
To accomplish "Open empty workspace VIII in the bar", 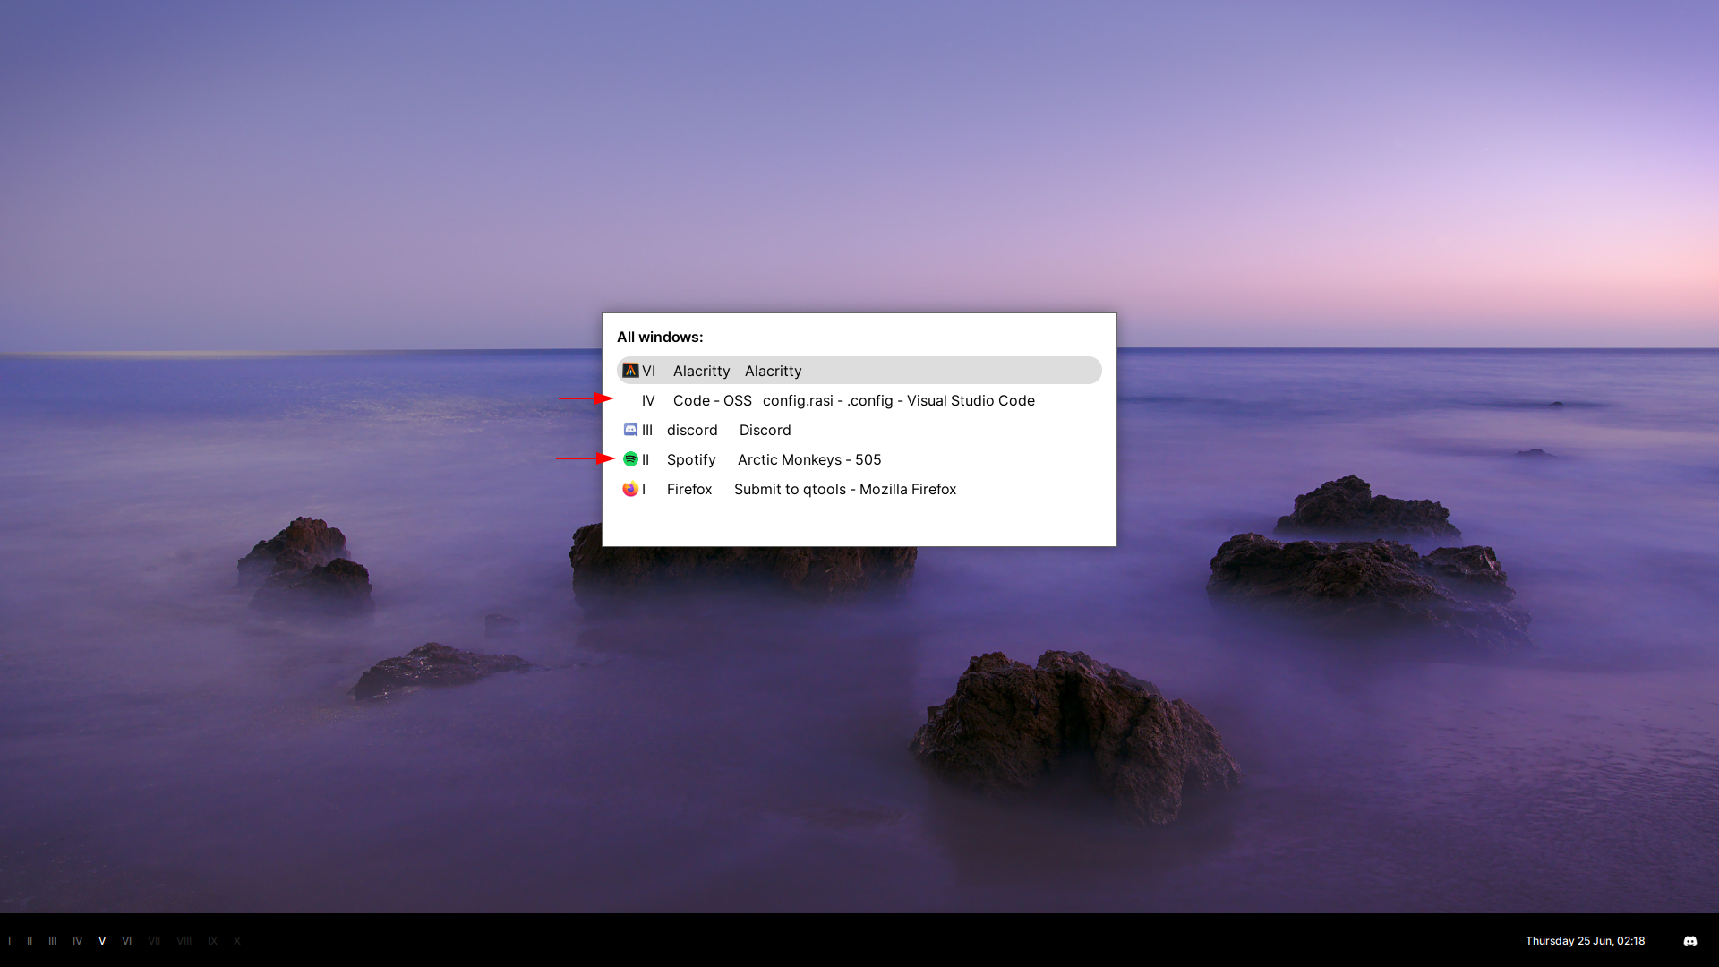I will pyautogui.click(x=184, y=941).
